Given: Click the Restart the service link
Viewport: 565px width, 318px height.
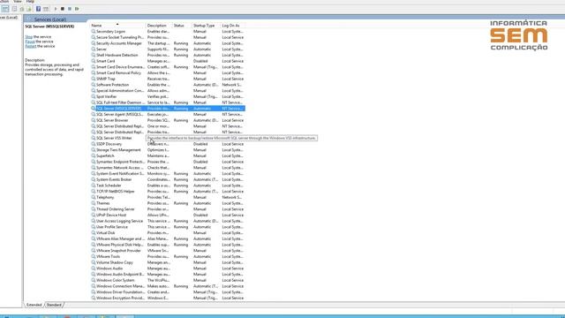Looking at the screenshot, I should click(x=31, y=46).
